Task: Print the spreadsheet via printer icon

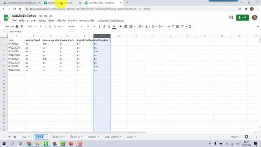Action: 17,27
